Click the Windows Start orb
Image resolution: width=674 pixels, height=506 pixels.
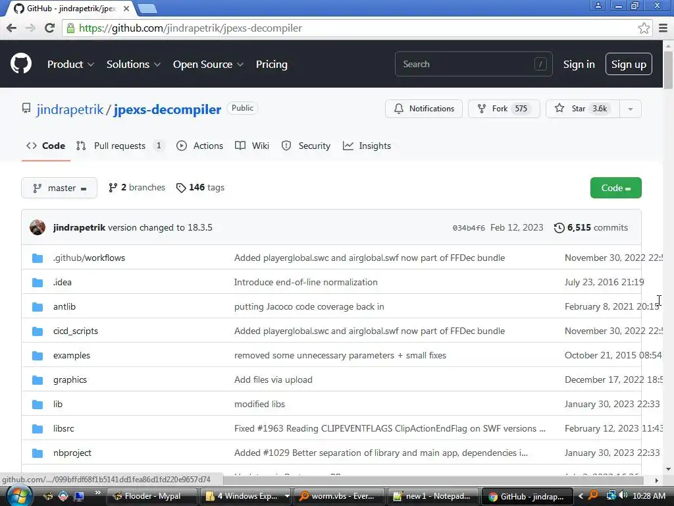click(19, 496)
